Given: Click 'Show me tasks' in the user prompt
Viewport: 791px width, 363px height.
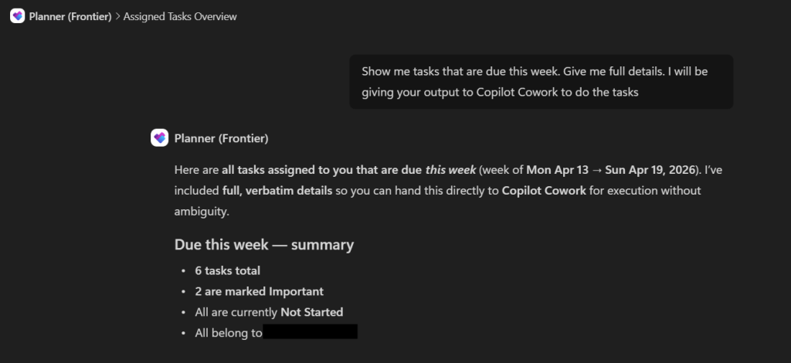Looking at the screenshot, I should point(396,71).
